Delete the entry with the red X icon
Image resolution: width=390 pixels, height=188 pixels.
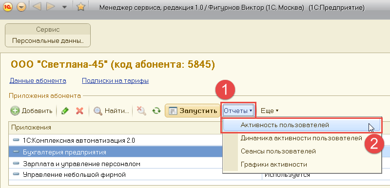click(x=79, y=111)
